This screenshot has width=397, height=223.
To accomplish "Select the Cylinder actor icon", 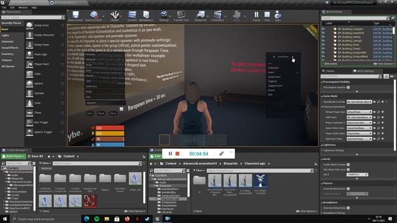I will click(30, 94).
